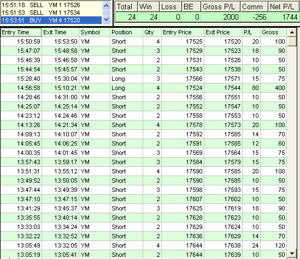Screen dimensions: 300x259
Task: Select the trade row entered at 14:25:07
Action: [x=144, y=106]
